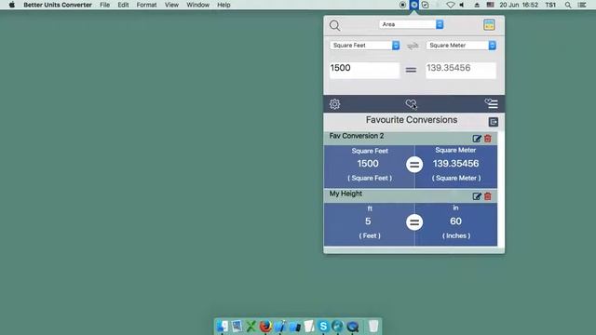The image size is (596, 335).
Task: Click the Favourite Conversions heading
Action: (x=412, y=120)
